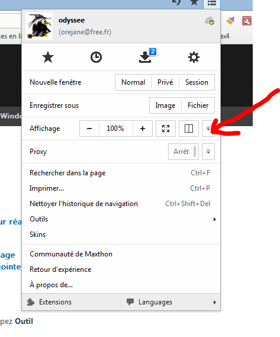Image resolution: width=280 pixels, height=337 pixels.
Task: Increase zoom with the plus button
Action: [143, 129]
